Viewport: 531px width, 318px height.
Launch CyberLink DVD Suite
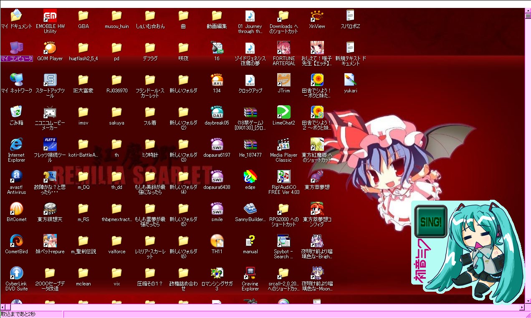click(x=16, y=273)
